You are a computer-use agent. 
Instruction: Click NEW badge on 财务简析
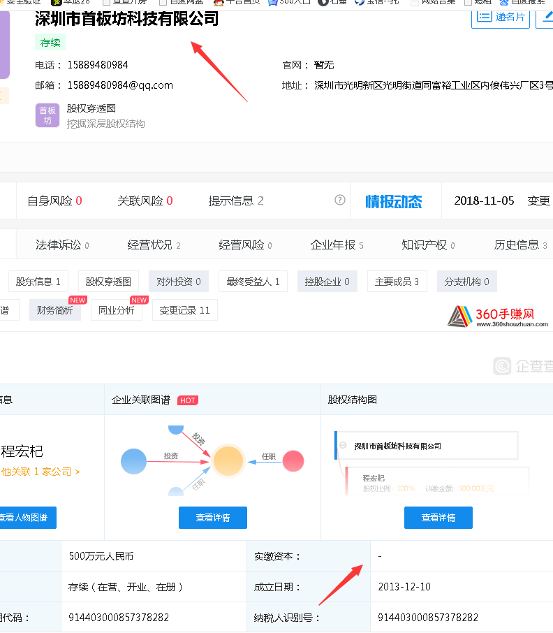[x=78, y=300]
